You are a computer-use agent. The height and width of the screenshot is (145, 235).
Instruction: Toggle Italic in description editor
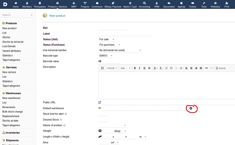[x=139, y=68]
